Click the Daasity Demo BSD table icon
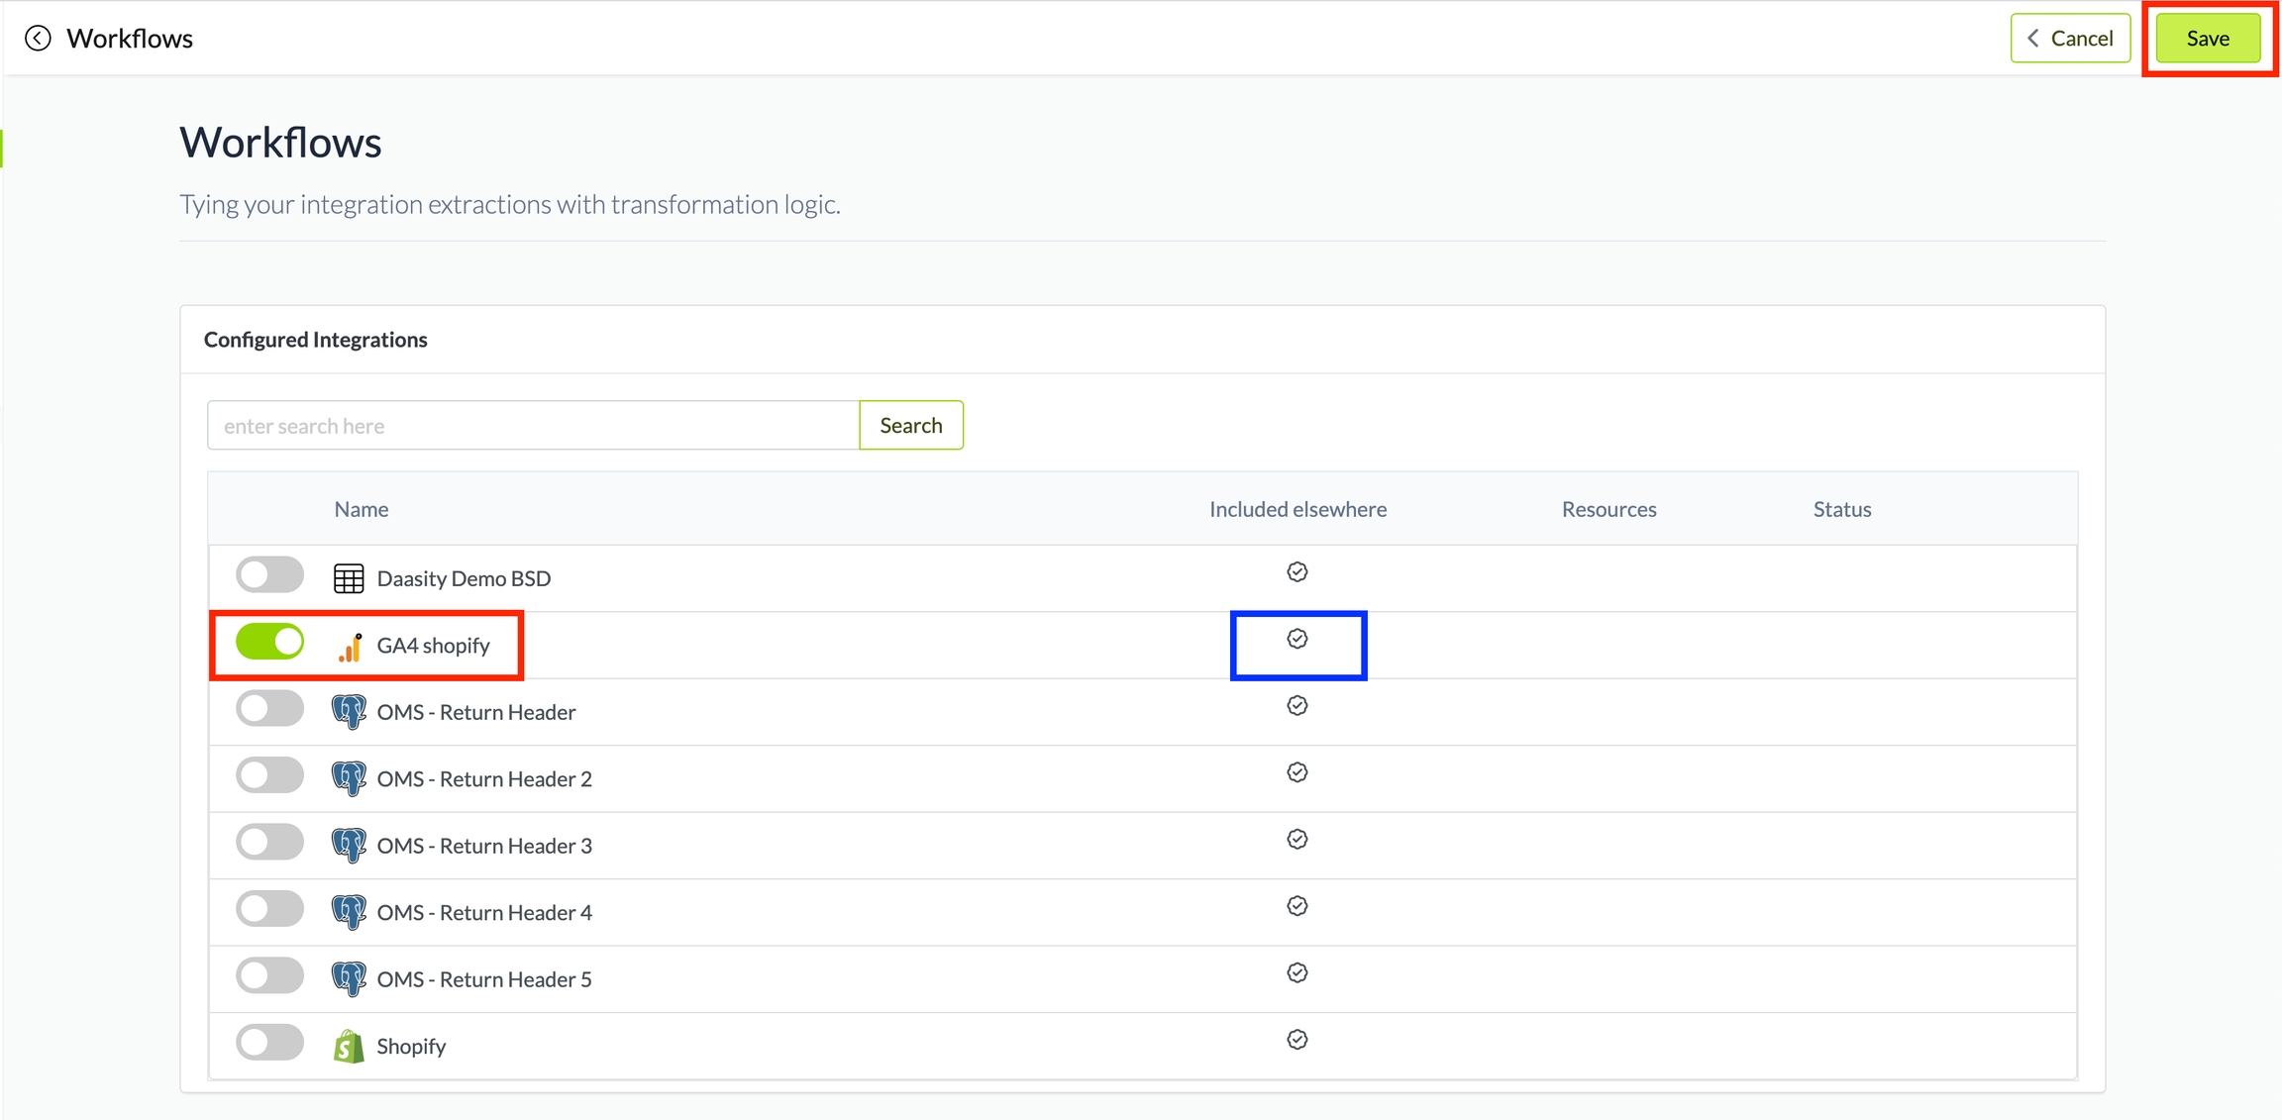This screenshot has width=2282, height=1120. click(x=349, y=578)
